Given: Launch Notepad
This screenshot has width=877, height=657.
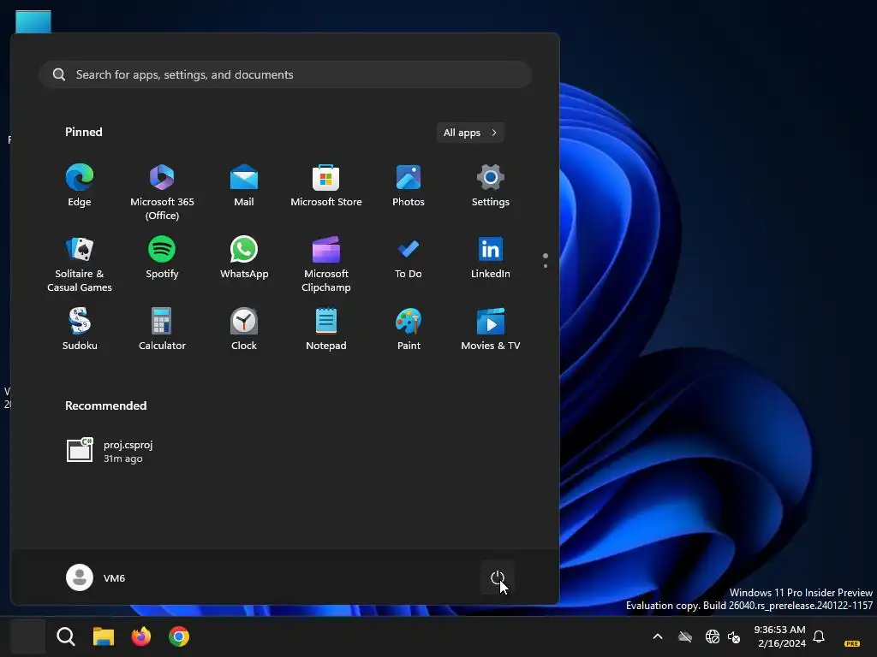Looking at the screenshot, I should point(326,329).
